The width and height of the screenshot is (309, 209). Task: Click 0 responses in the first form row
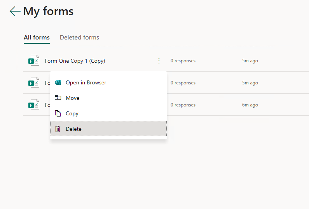[x=183, y=61]
